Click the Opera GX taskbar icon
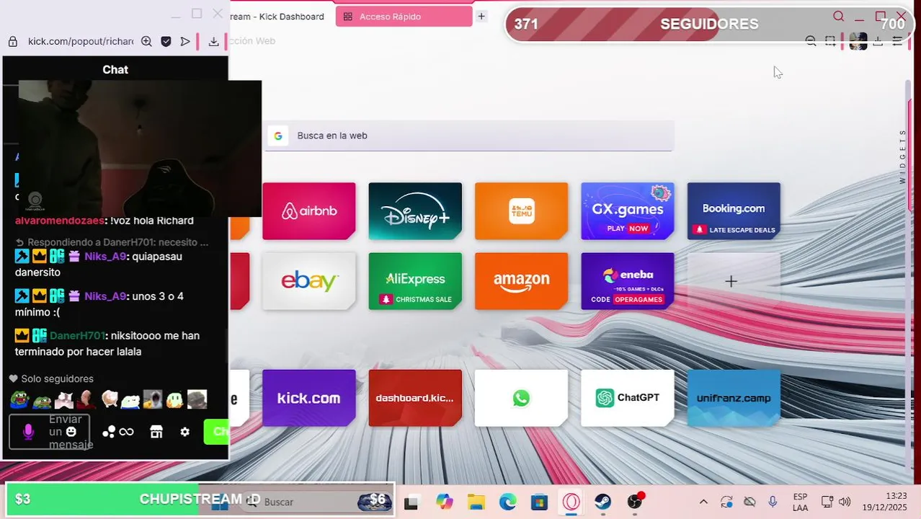This screenshot has height=519, width=921. 571,502
